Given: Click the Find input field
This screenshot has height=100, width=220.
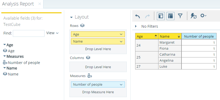Looking at the screenshot, I should click(29, 33).
